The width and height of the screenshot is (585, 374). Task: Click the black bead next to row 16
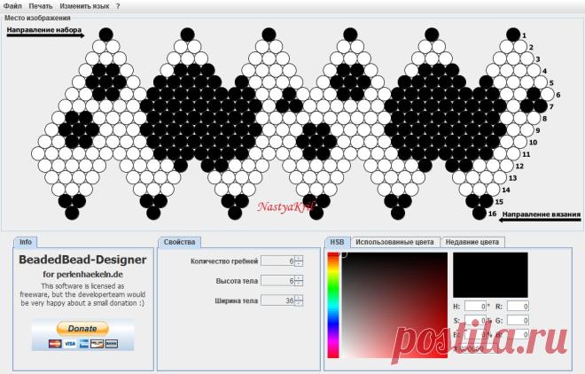[479, 214]
